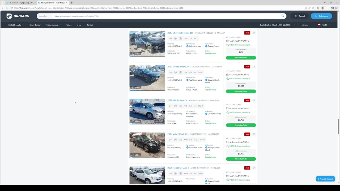Viewport: 340px width, 191px height.
Task: Click VIN 1HGCR2F33HA094575 text
Action: [x=201, y=67]
